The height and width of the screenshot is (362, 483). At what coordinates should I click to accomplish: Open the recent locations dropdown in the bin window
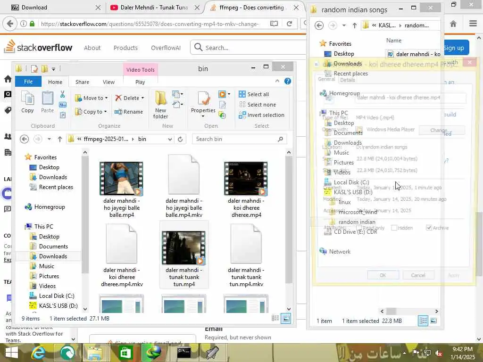pos(49,139)
